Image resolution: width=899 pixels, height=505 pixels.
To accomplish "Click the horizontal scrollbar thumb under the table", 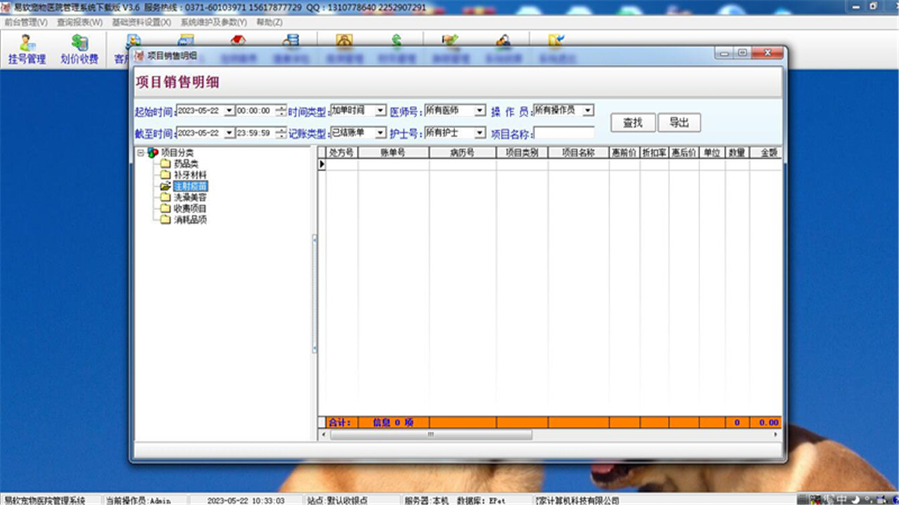I will point(431,435).
